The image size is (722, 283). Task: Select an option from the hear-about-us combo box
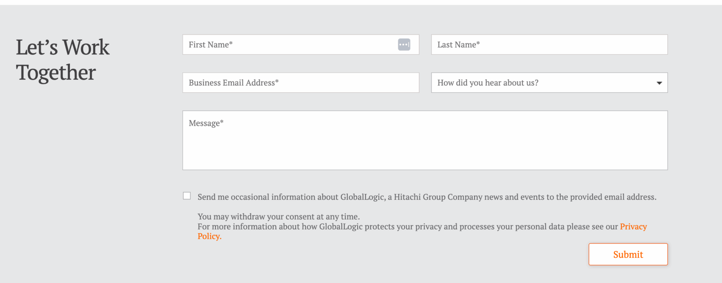549,82
